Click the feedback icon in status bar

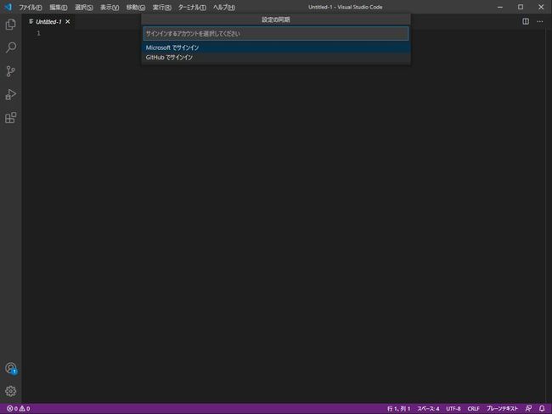click(x=528, y=408)
